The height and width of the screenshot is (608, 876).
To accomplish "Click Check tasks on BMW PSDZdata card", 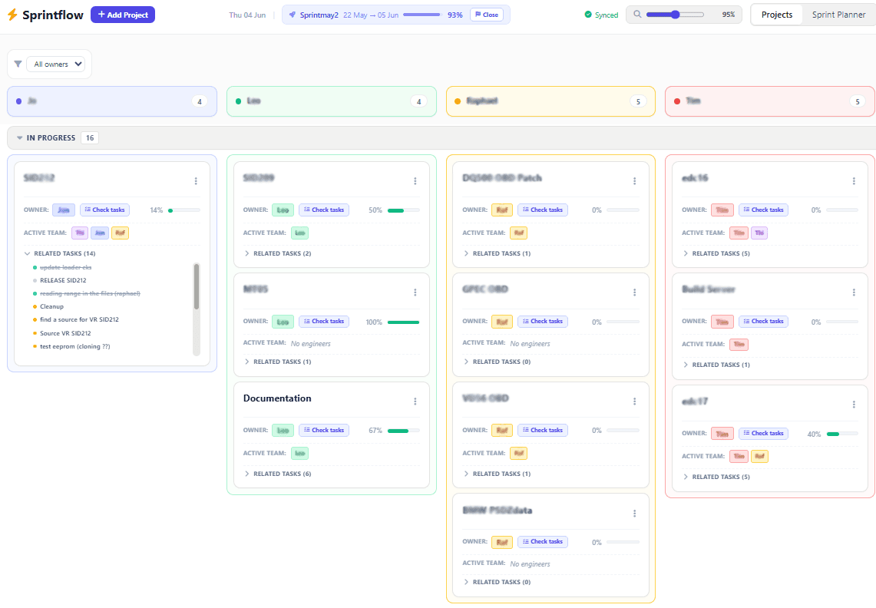I will (x=543, y=542).
